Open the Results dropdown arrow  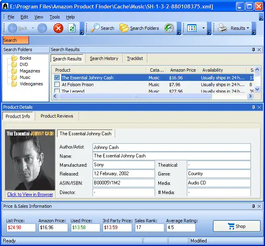[x=248, y=28]
